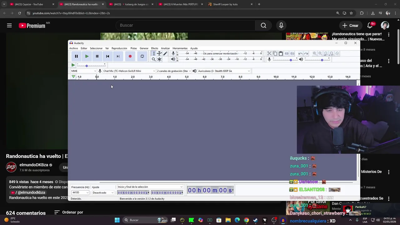Click the recording level meter to start monitoring
The width and height of the screenshot is (400, 225).
click(x=220, y=53)
